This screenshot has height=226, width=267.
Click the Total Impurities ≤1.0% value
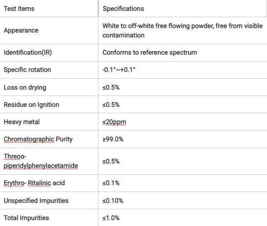point(111,218)
